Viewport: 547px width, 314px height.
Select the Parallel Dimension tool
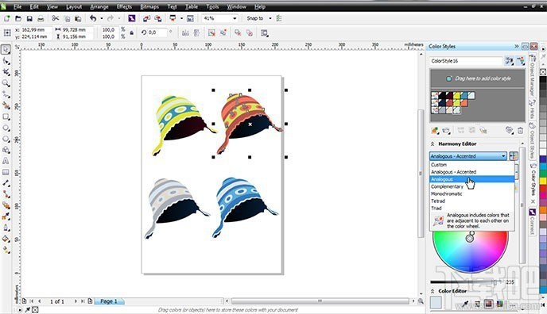point(6,183)
